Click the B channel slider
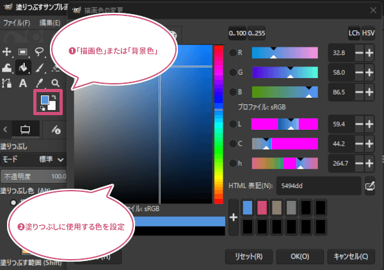384x270 pixels. [285, 92]
